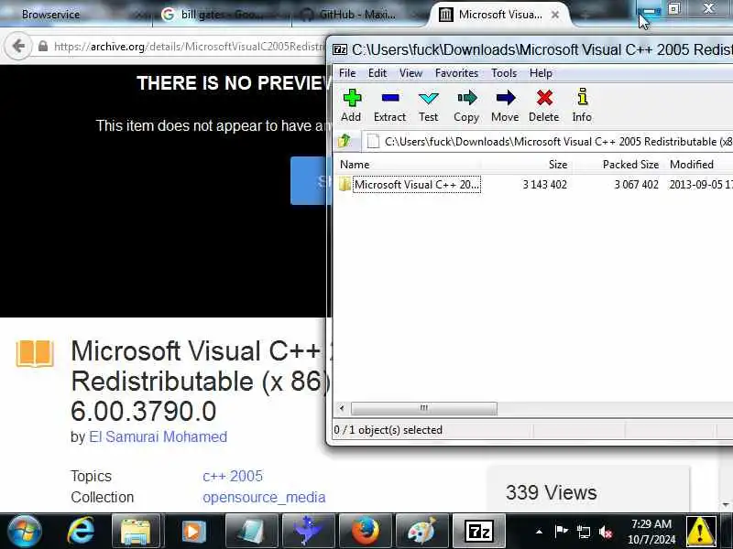Click the horizontal scrollbar thumb in 7-Zip
This screenshot has width=733, height=549.
(424, 408)
